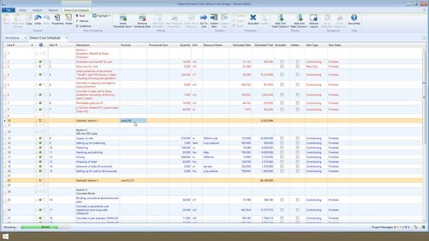Open the Workflow tab dropdown arrow

[x=25, y=38]
